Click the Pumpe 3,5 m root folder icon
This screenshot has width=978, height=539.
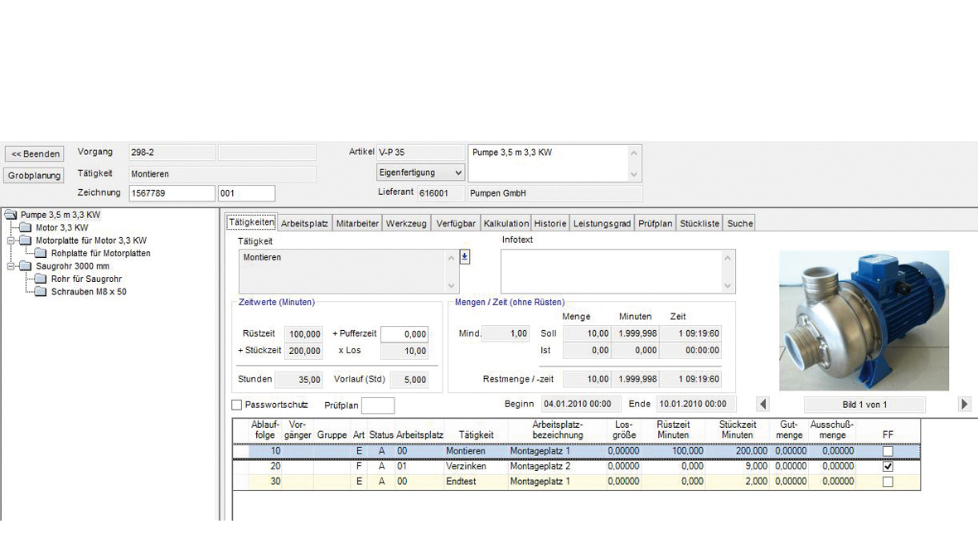click(x=11, y=215)
